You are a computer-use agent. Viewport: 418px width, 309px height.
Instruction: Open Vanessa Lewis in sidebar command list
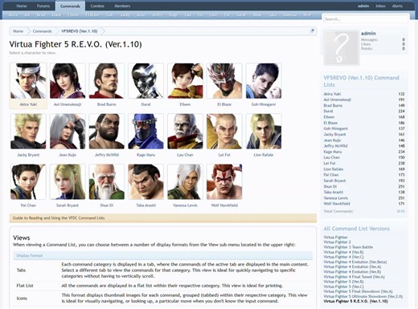pos(336,198)
